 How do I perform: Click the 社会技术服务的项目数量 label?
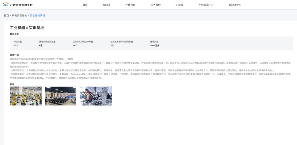click(x=121, y=42)
